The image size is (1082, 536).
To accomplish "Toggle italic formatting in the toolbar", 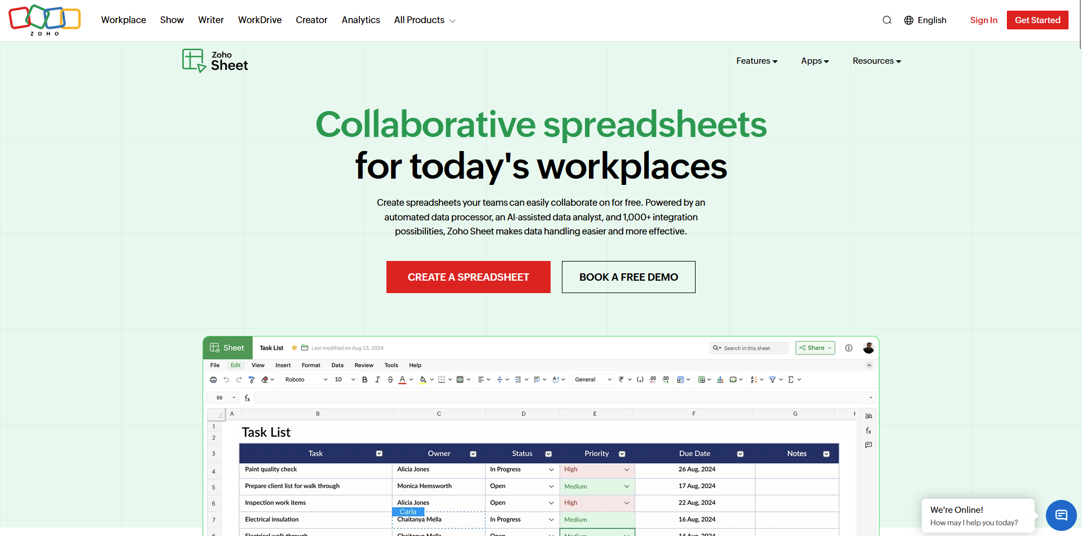I will click(x=377, y=380).
